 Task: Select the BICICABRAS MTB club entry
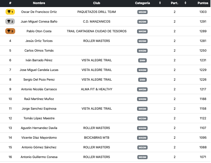pos(96,138)
